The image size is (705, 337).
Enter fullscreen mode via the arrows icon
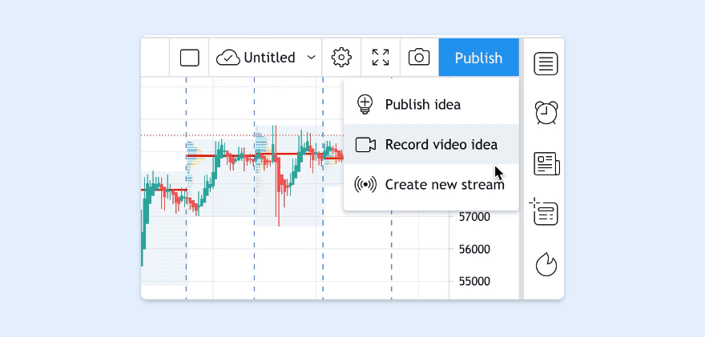381,58
